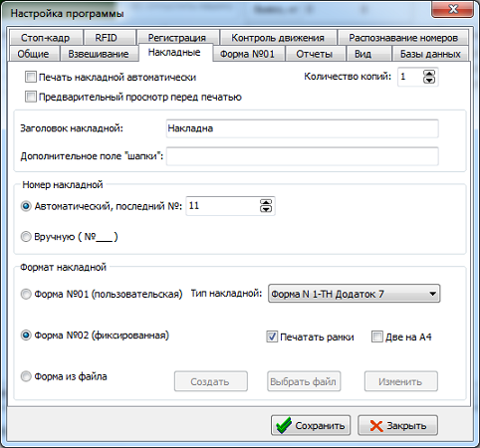This screenshot has width=480, height=448.
Task: Choose Форма №01 пользовательская radio option
Action: 26,294
